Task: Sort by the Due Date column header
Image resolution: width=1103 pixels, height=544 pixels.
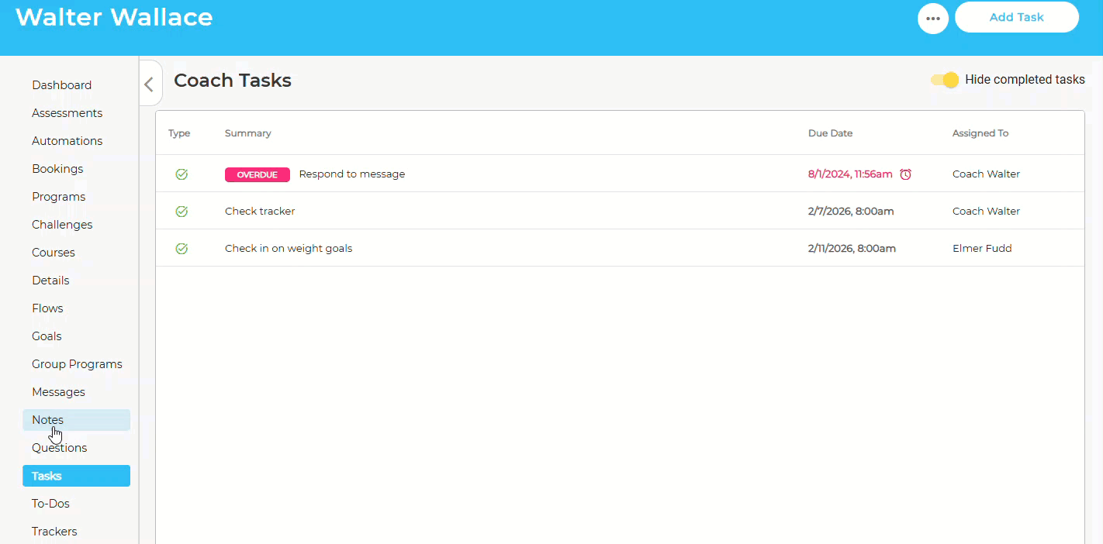Action: tap(830, 133)
